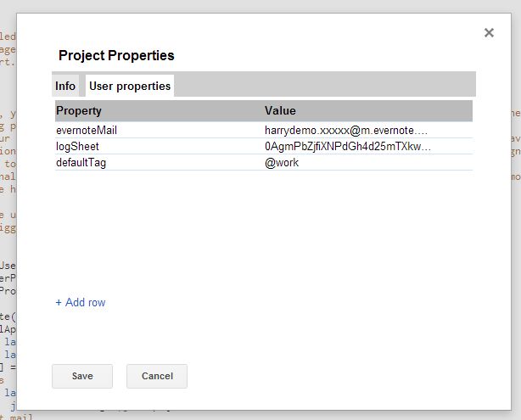Click the Property column header
Viewport: 521px width, 420px height.
79,111
